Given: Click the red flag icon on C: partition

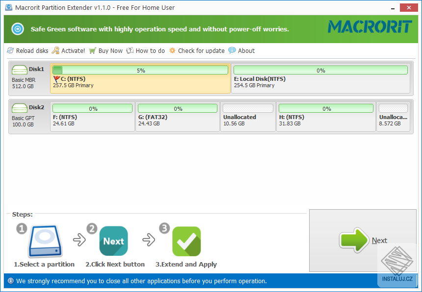Looking at the screenshot, I should 56,79.
